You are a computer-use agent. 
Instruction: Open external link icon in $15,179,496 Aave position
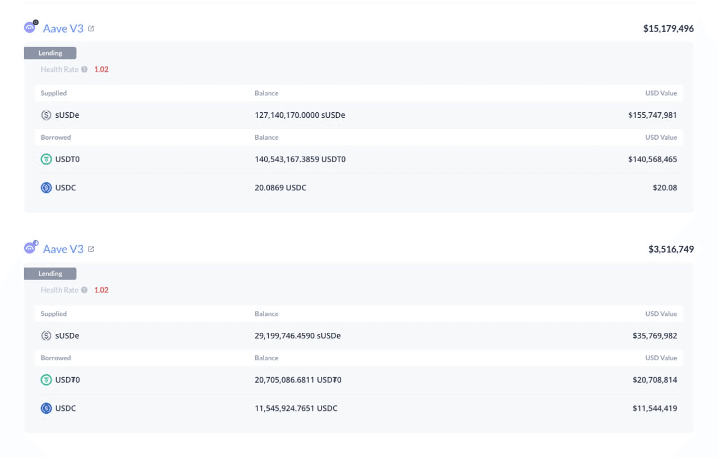point(91,28)
